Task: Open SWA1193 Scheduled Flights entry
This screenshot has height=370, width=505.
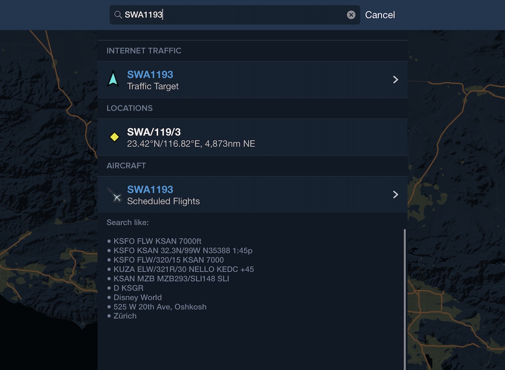Action: tap(252, 194)
